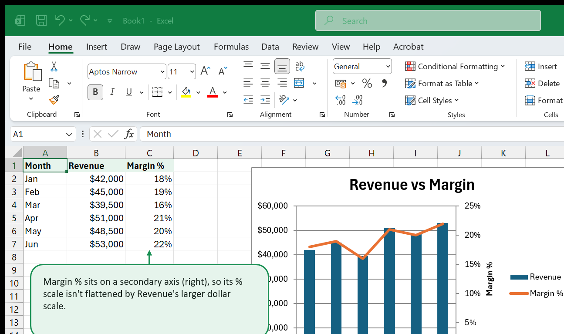Click the Insert Function fx icon
Screen dimensions: 564x334
(129, 134)
